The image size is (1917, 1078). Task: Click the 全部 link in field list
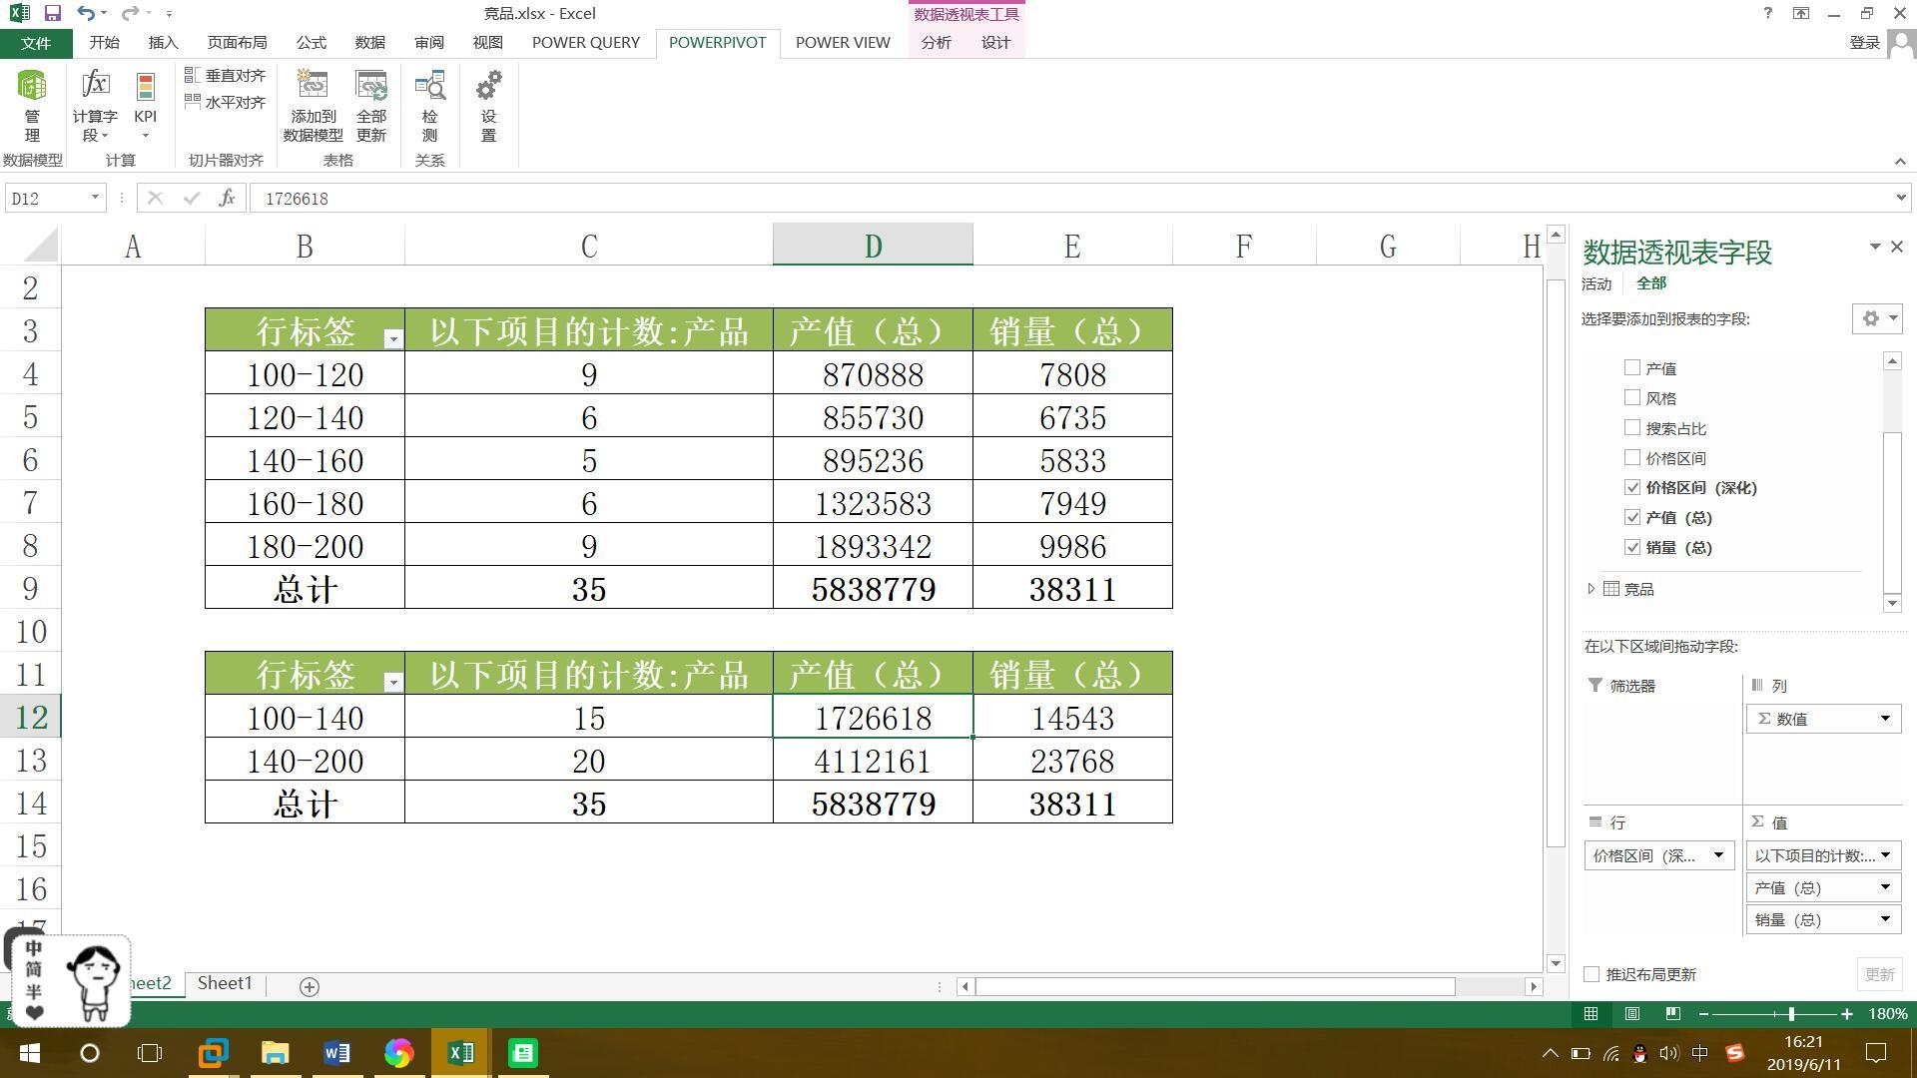(x=1650, y=283)
